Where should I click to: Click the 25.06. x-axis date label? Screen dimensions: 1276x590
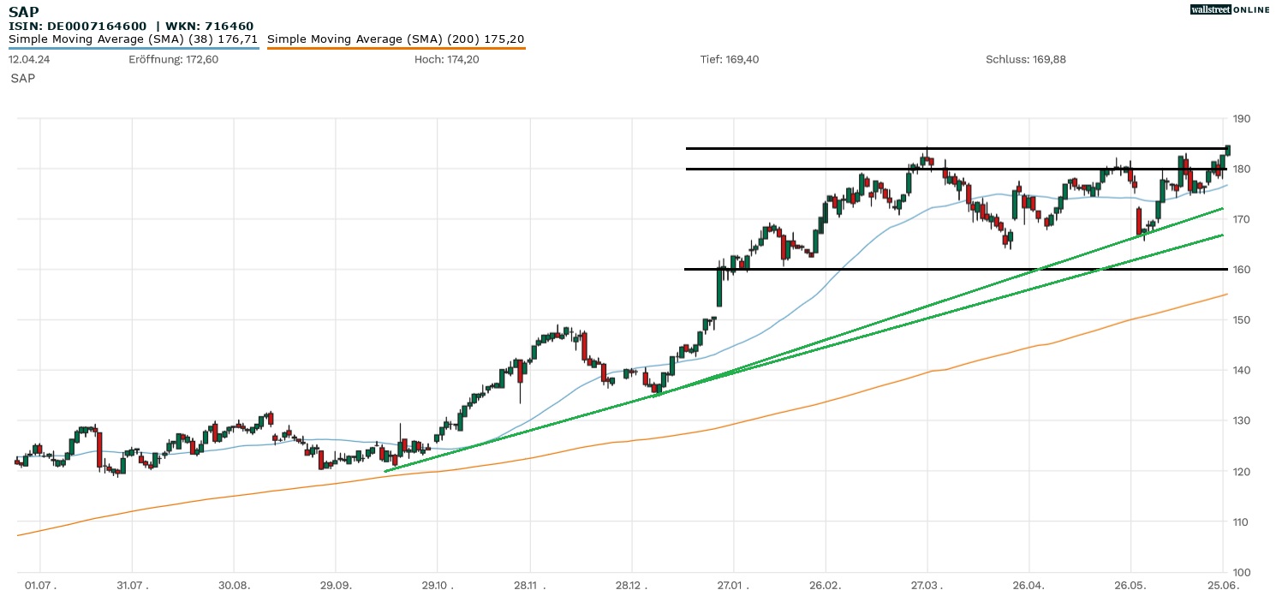tap(1221, 582)
